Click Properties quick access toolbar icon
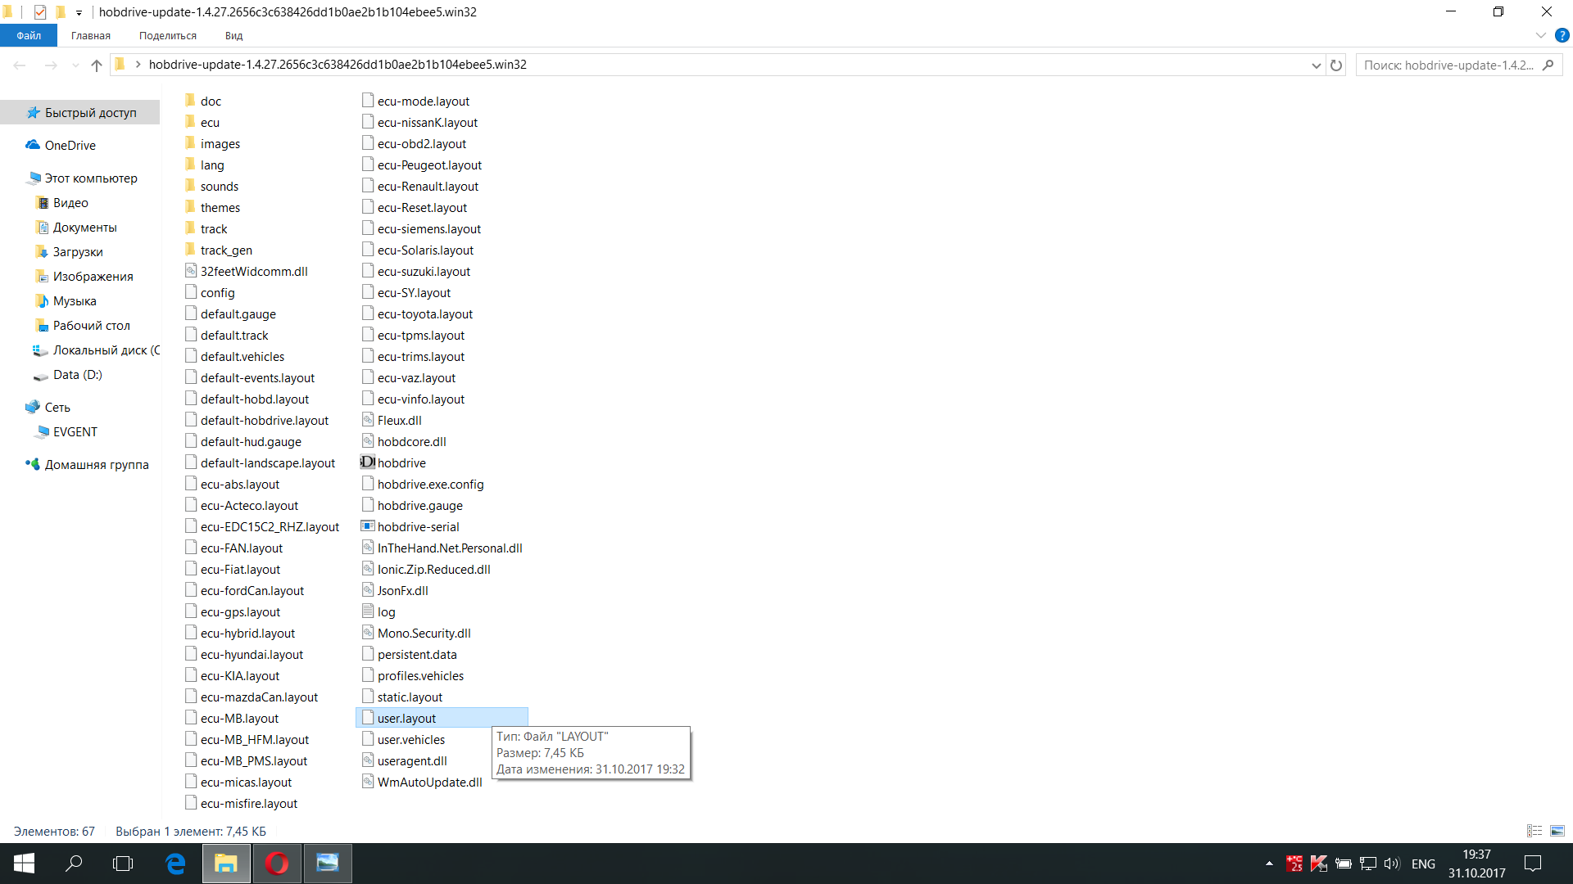 40,12
